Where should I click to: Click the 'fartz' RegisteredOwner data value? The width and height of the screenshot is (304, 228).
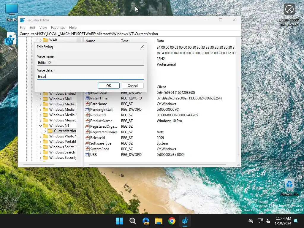pyautogui.click(x=160, y=132)
